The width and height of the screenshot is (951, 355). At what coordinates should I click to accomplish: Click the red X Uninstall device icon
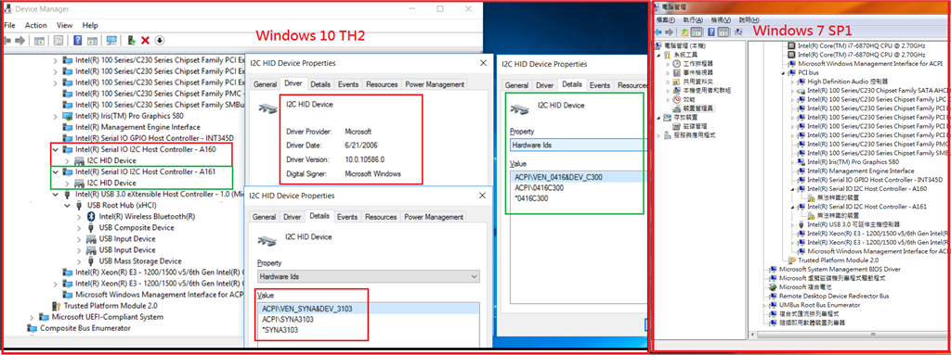coord(145,41)
